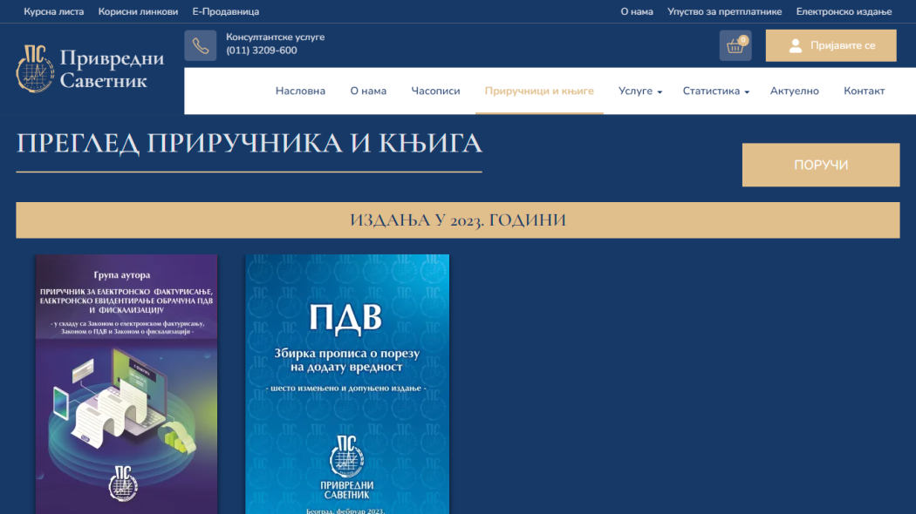Open the blue ПДВ book cover
The image size is (916, 514).
(x=347, y=383)
